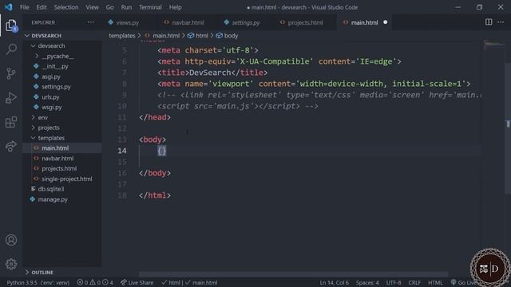Click the errors and warnings status indicator
This screenshot has width=511, height=287.
[95, 282]
